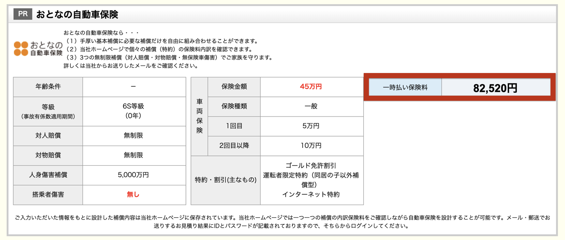
Task: Click the おとなの自動車保険 header title
Action: click(77, 15)
